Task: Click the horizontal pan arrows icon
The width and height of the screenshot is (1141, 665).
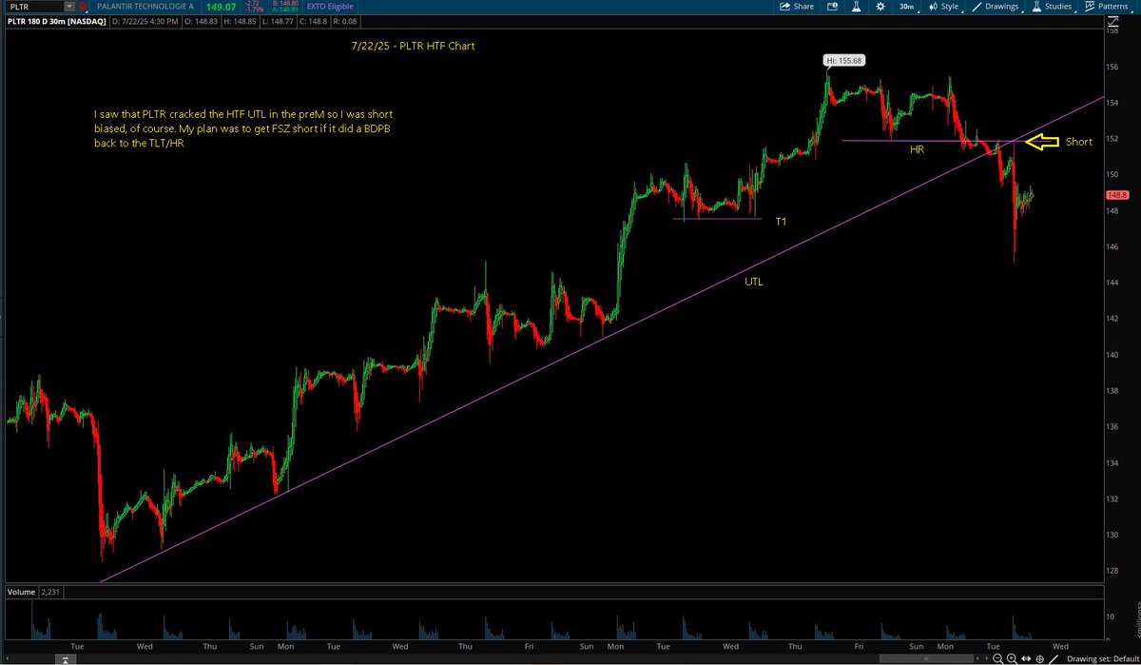Action: tap(1026, 658)
